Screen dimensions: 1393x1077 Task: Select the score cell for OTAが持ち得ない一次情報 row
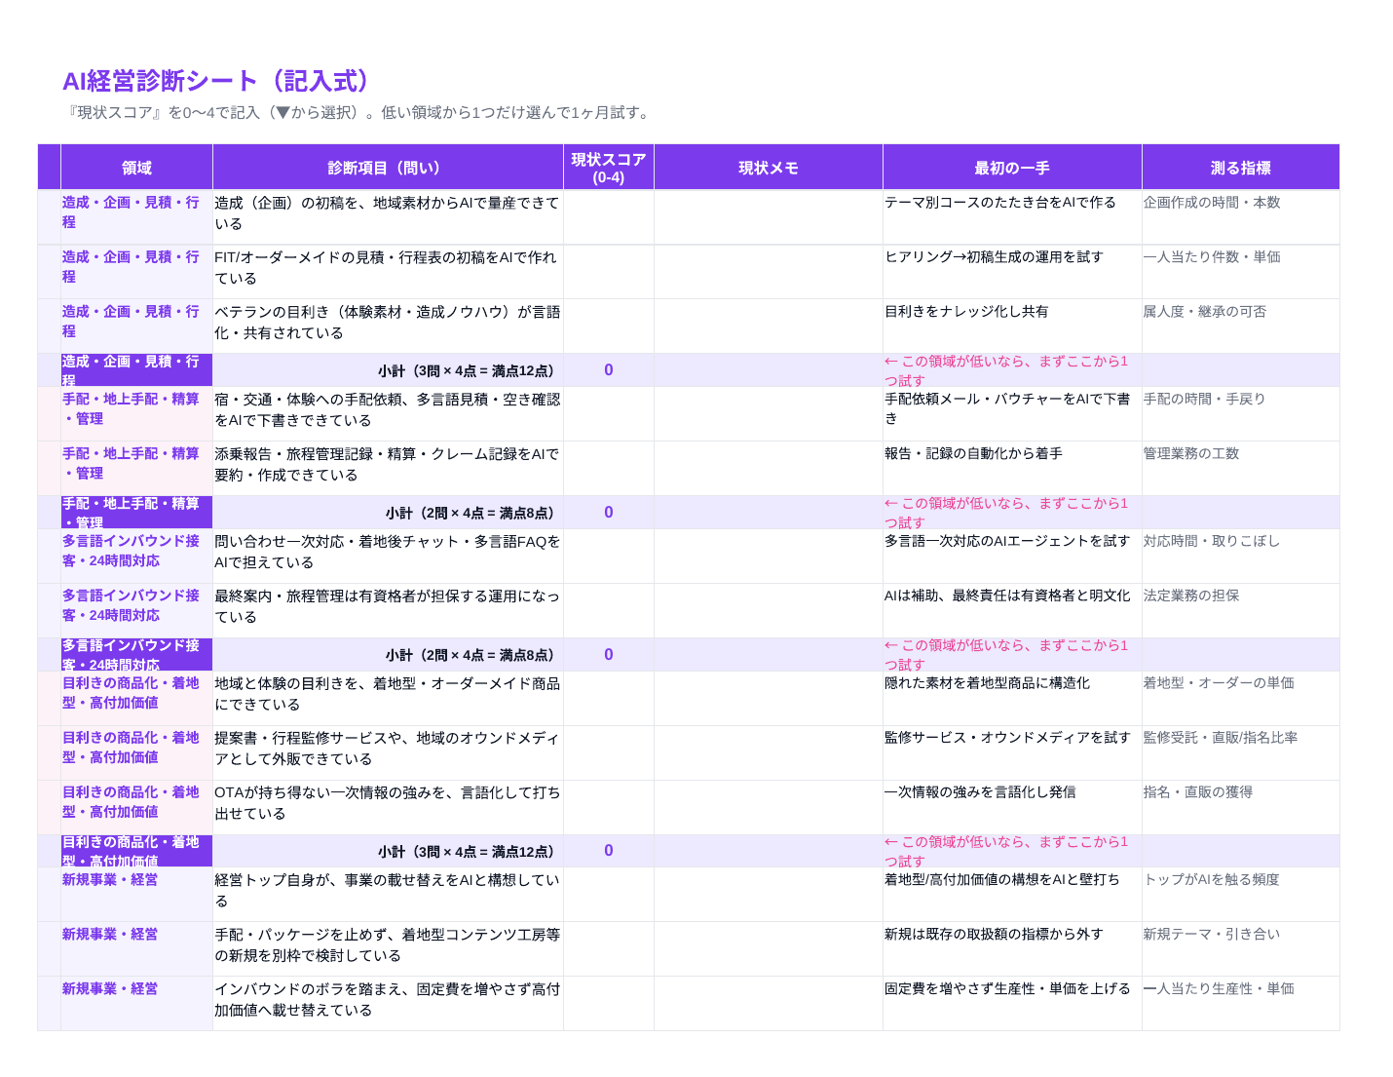tap(609, 807)
